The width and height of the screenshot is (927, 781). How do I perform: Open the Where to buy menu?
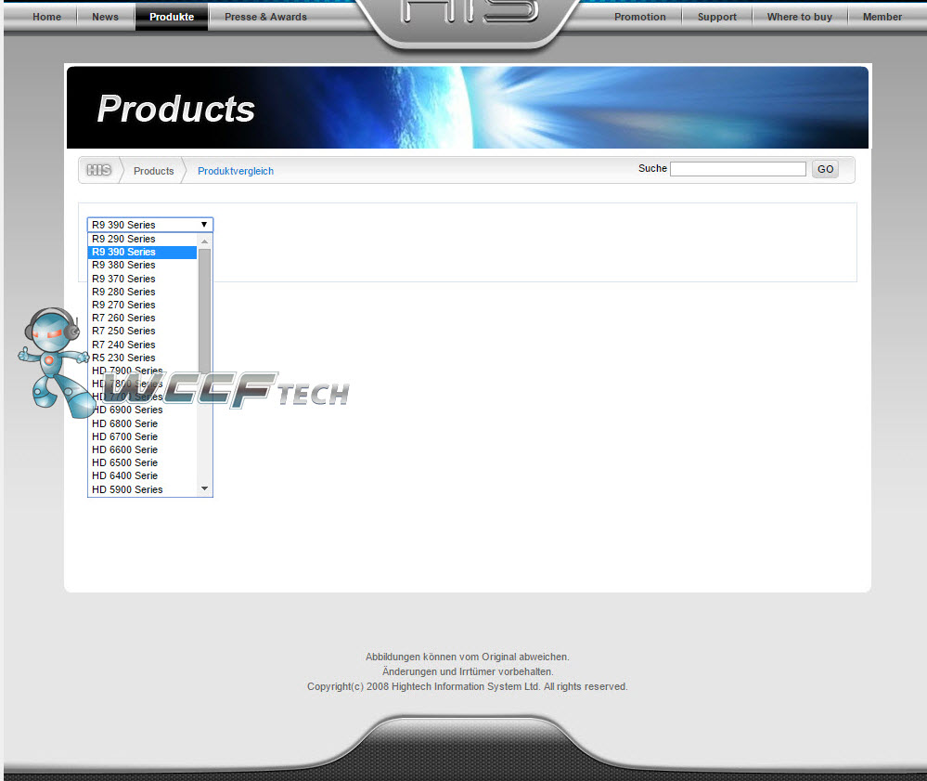click(799, 17)
